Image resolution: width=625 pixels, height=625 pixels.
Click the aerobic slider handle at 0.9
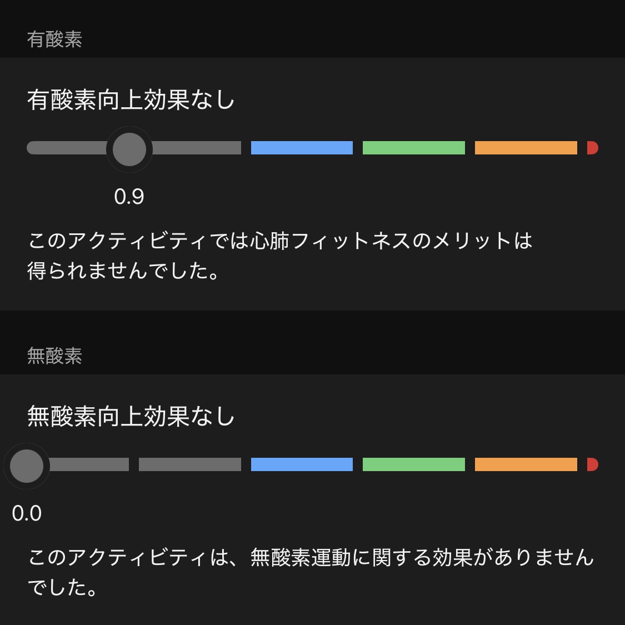click(129, 149)
